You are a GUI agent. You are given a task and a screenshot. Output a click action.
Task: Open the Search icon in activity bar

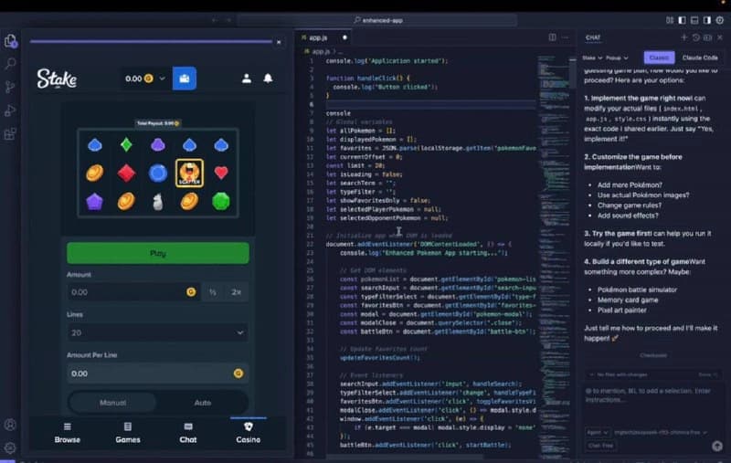coord(10,63)
